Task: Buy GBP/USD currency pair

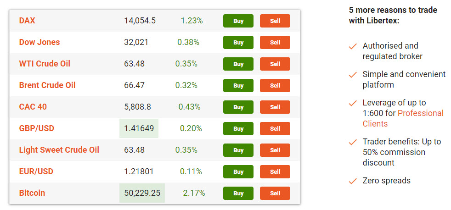Action: [238, 129]
